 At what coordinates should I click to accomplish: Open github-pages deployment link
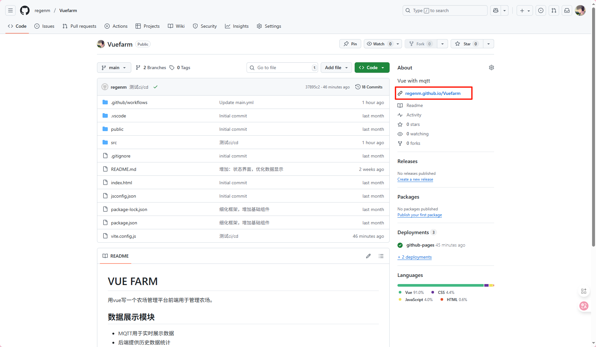[x=420, y=245]
